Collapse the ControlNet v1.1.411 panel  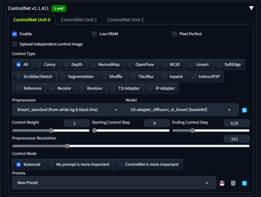(x=251, y=8)
